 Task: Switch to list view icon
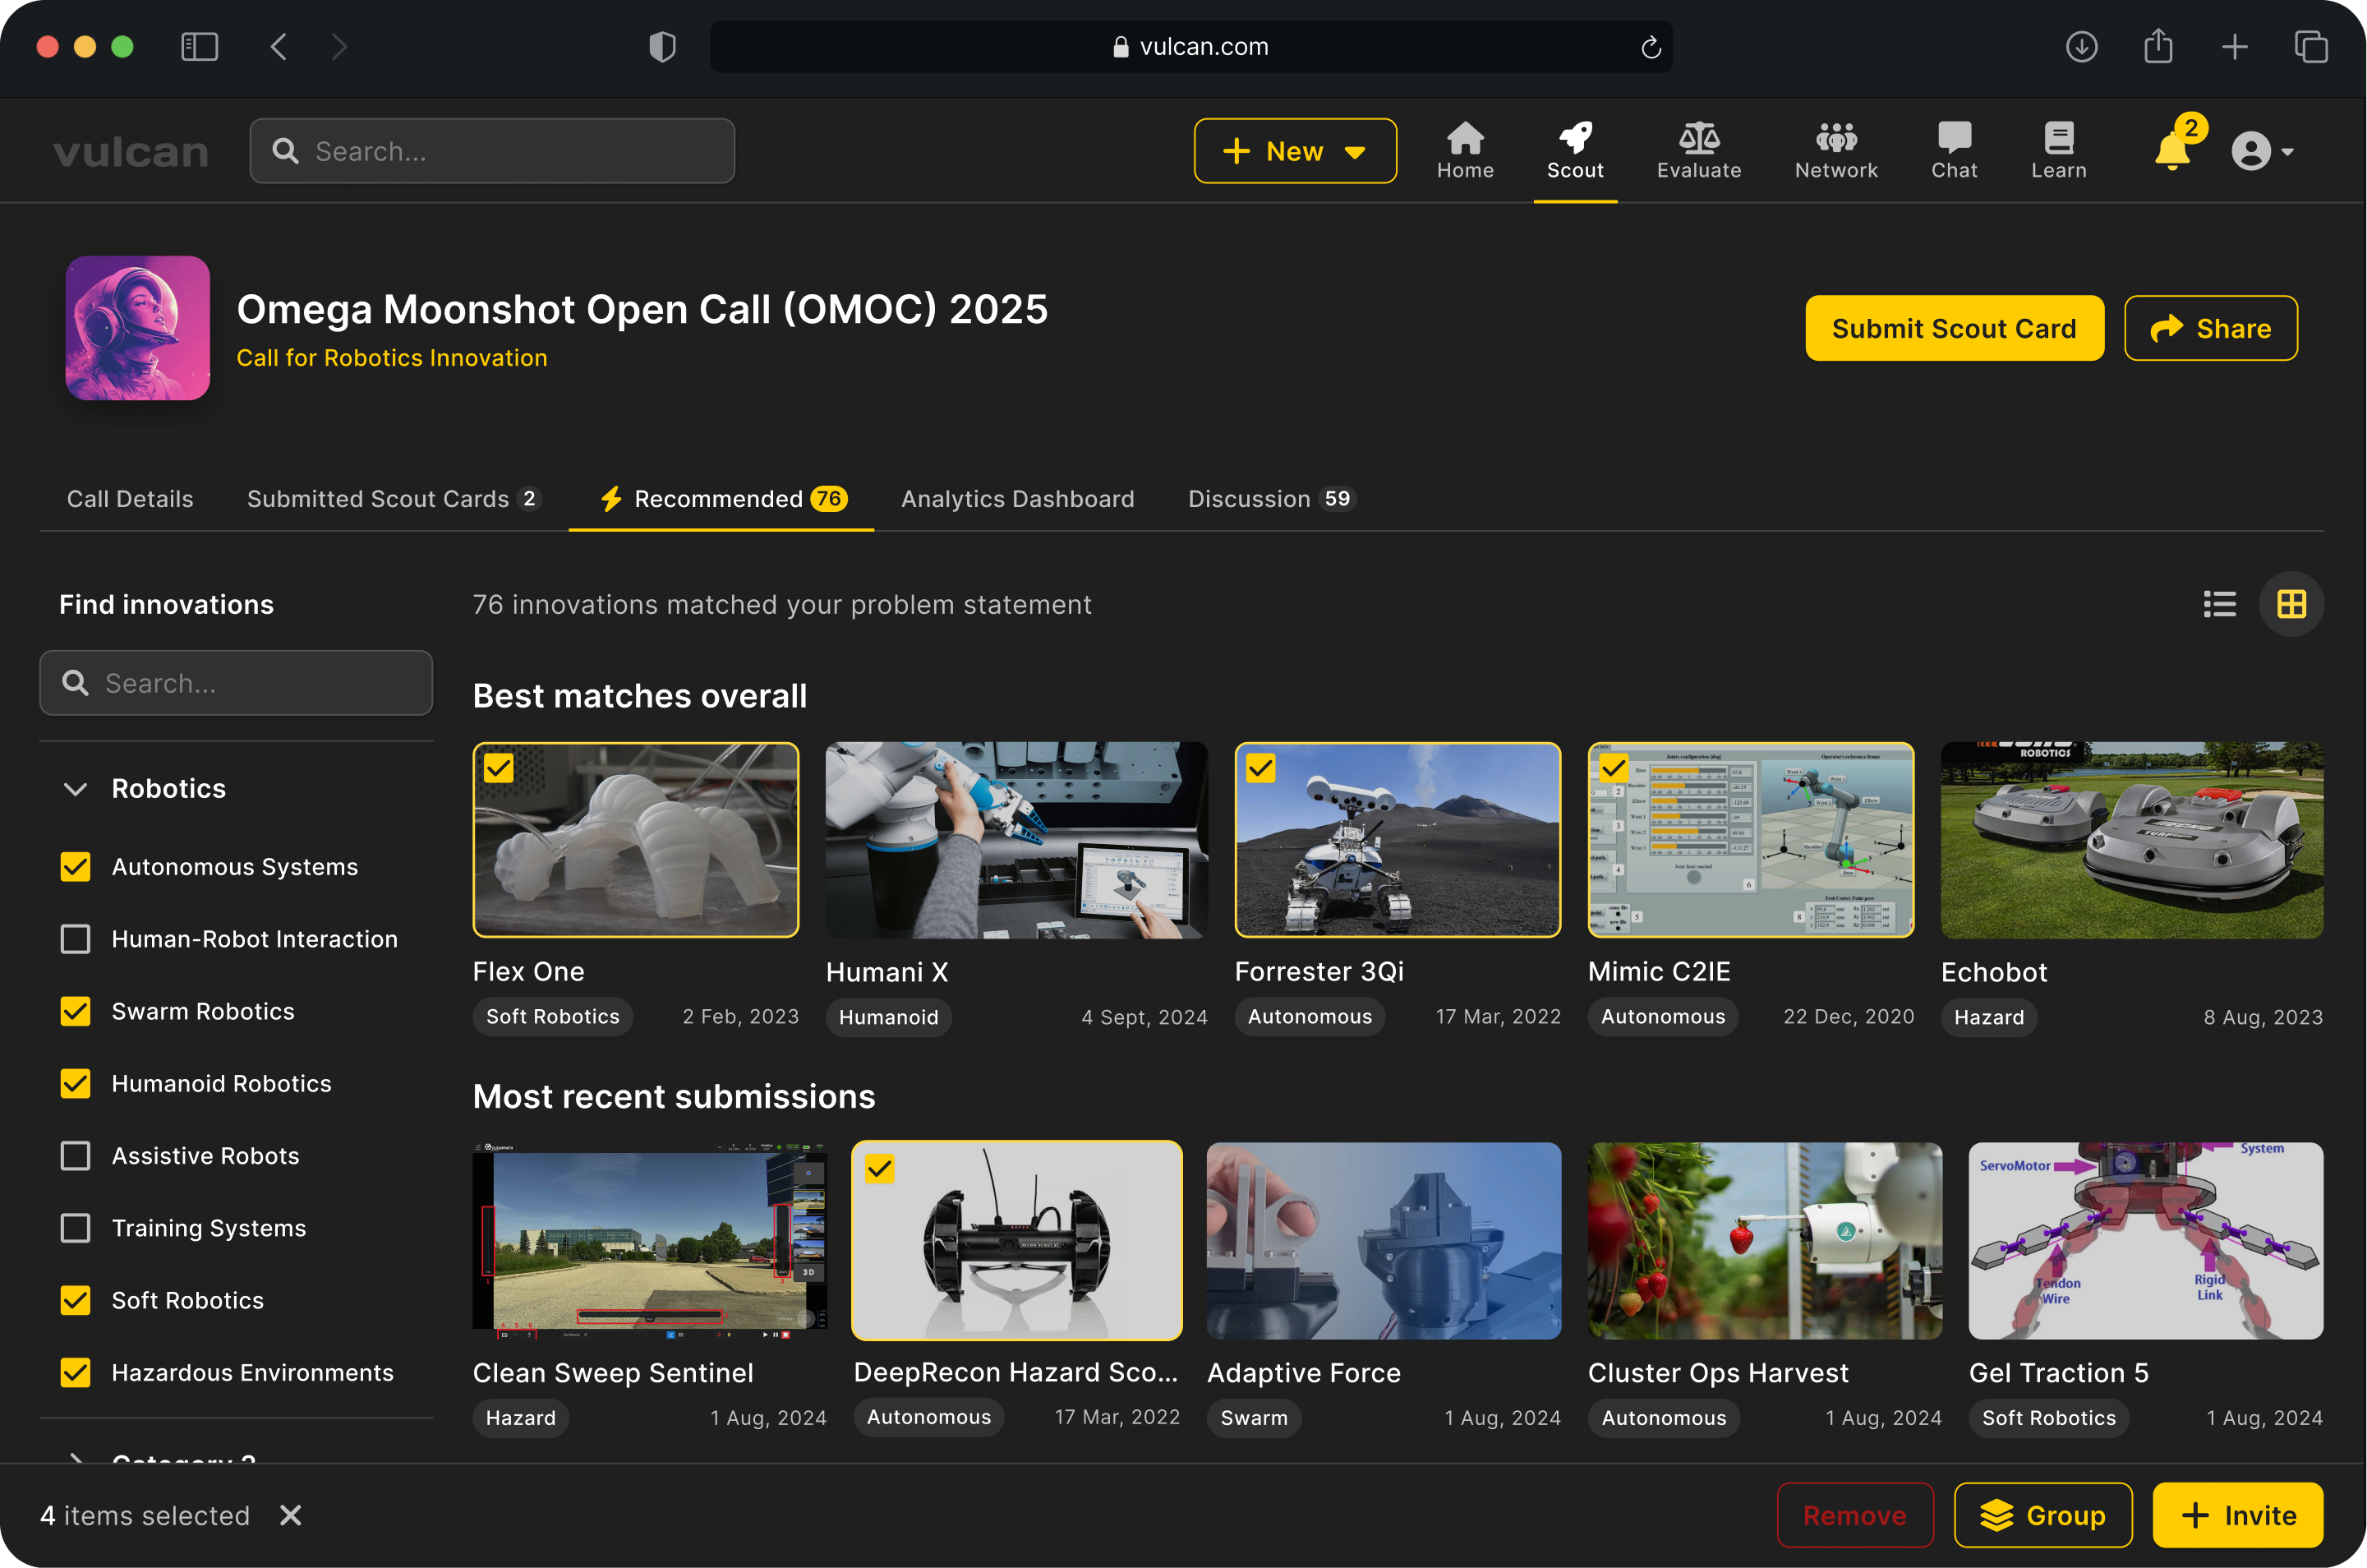point(2219,604)
